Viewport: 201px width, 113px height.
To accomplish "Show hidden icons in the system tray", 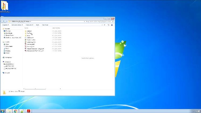I will [193, 111].
